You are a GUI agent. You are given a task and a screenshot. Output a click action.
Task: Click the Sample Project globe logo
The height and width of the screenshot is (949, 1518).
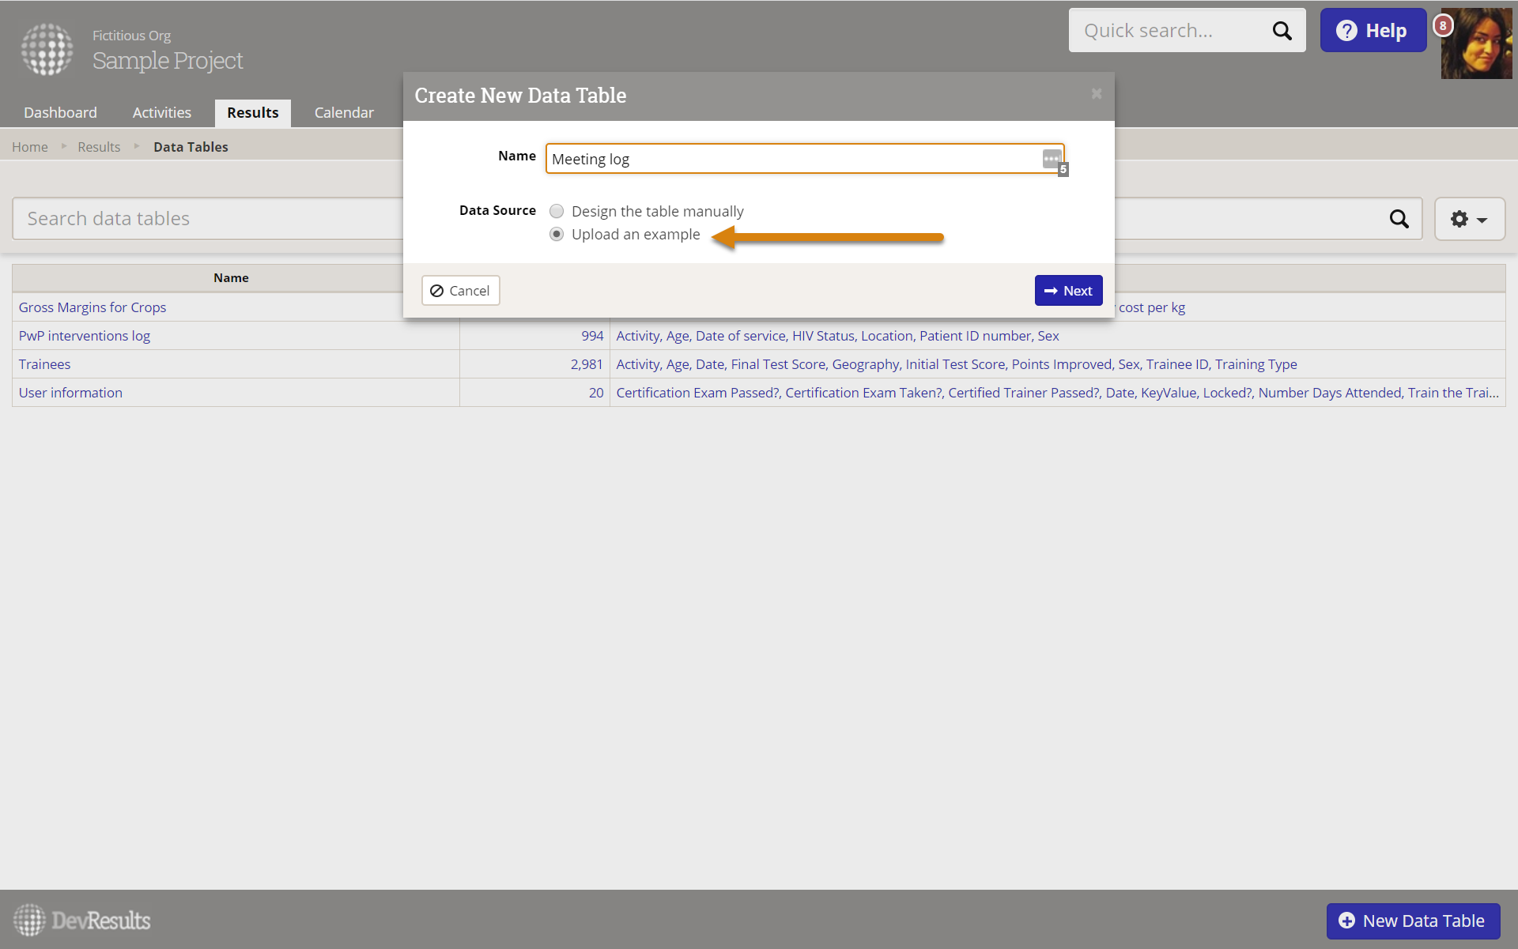(x=47, y=49)
